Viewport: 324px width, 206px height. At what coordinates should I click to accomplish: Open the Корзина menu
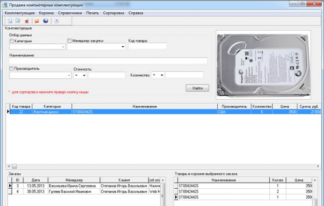(x=46, y=13)
